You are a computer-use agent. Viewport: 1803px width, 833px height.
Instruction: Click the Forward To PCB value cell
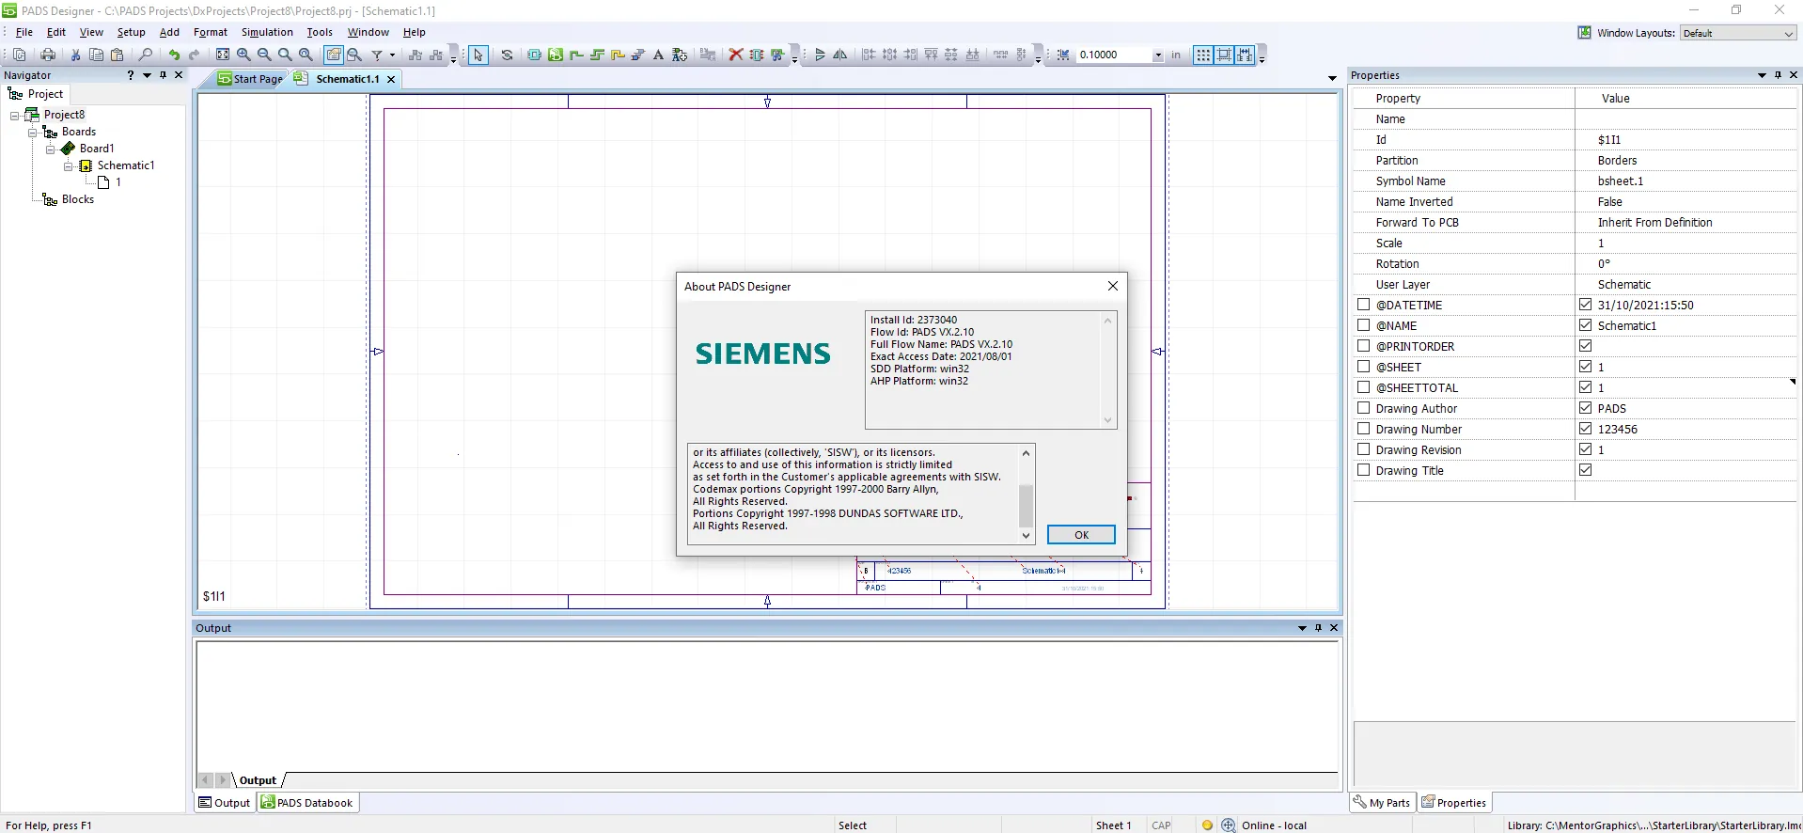pos(1685,223)
